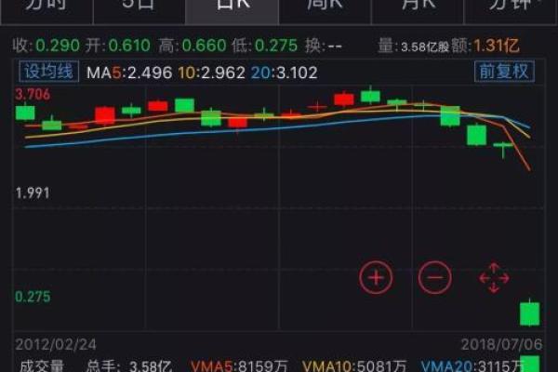Select the last green candlestick near 0.275
558x372 pixels.
pyautogui.click(x=529, y=313)
